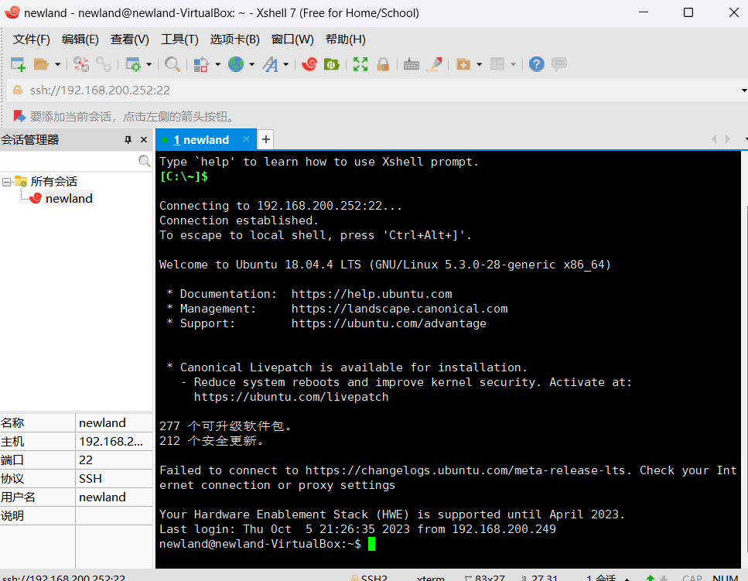
Task: Click the 名称 value newland cell
Action: pos(114,422)
